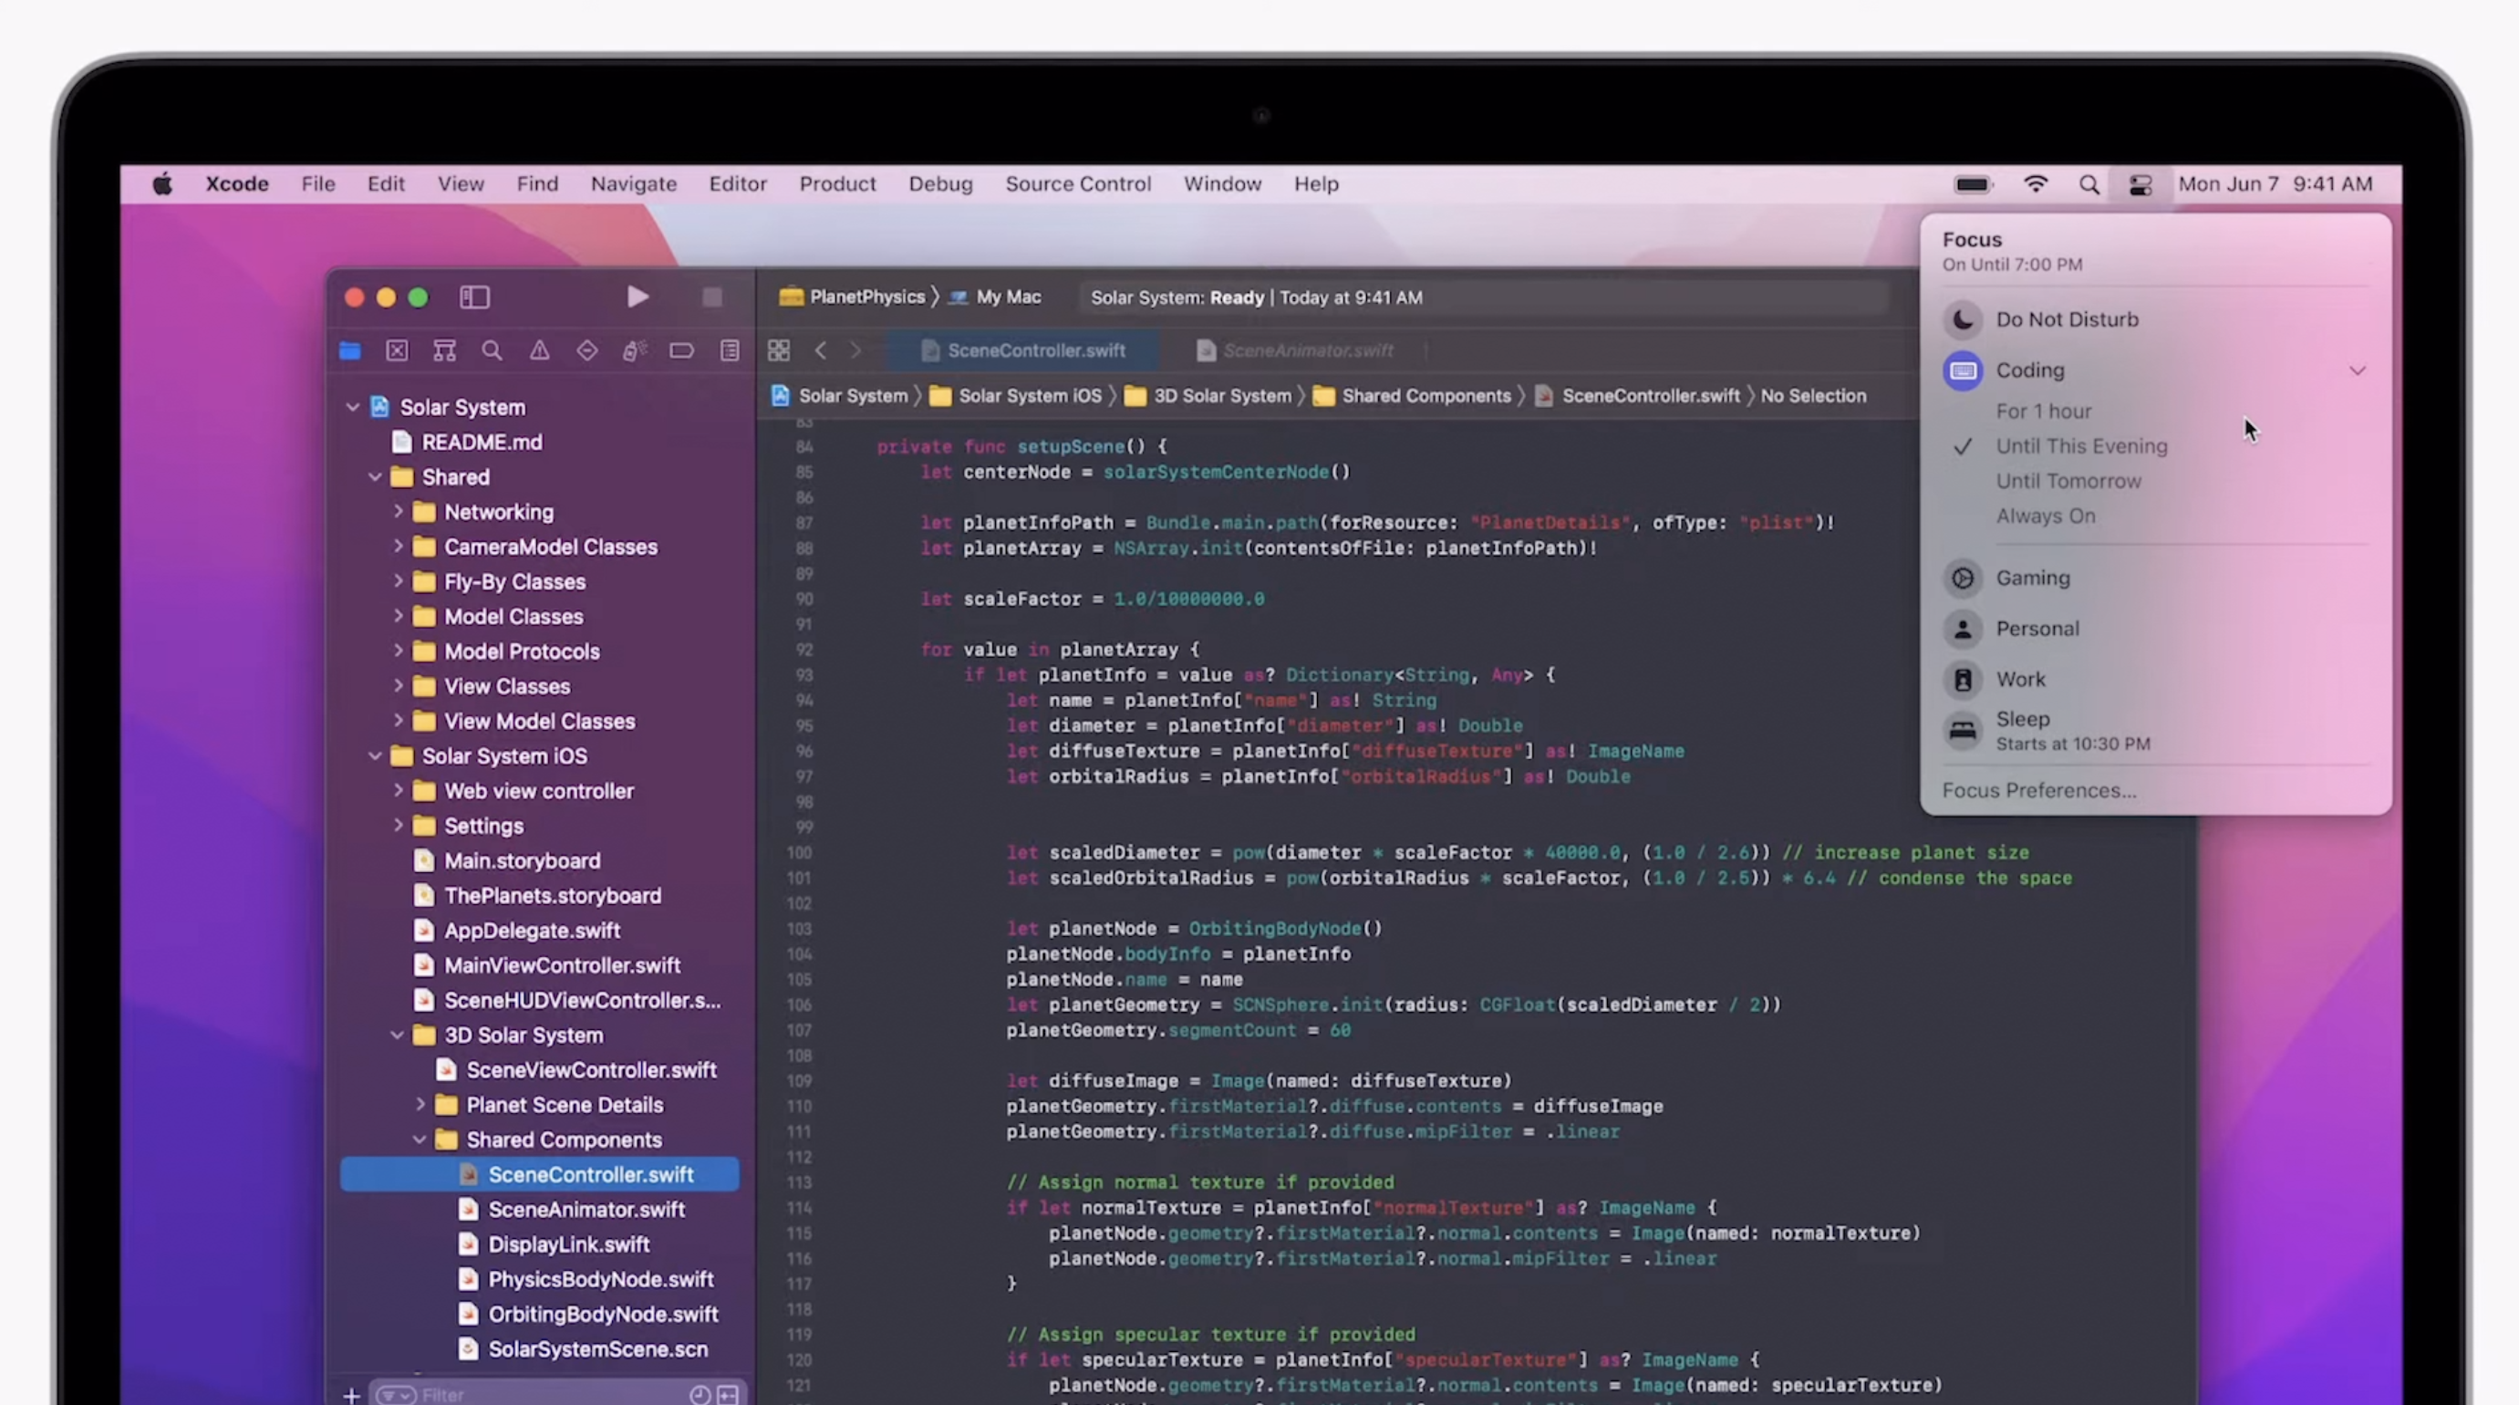
Task: Open OrbitingBodyNode.swift in navigator
Action: pos(602,1314)
